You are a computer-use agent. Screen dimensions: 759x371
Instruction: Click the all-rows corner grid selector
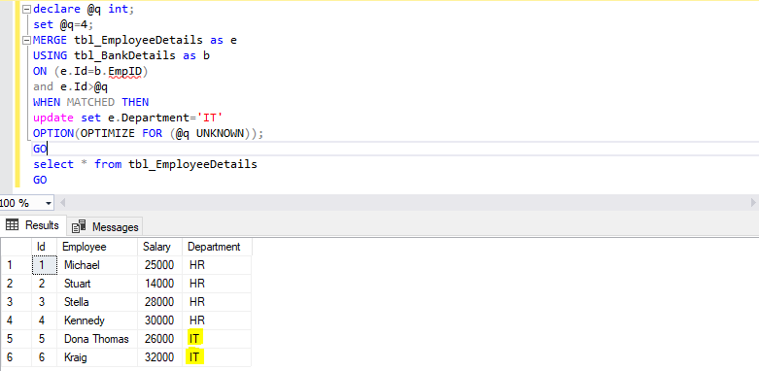pyautogui.click(x=16, y=247)
